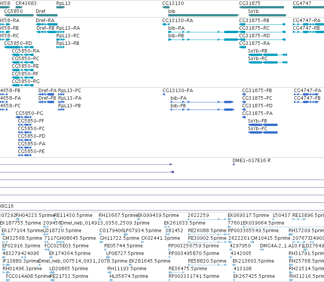The width and height of the screenshot is (324, 282).
Task: Select the SoYb gene label
Action: (x=253, y=11)
